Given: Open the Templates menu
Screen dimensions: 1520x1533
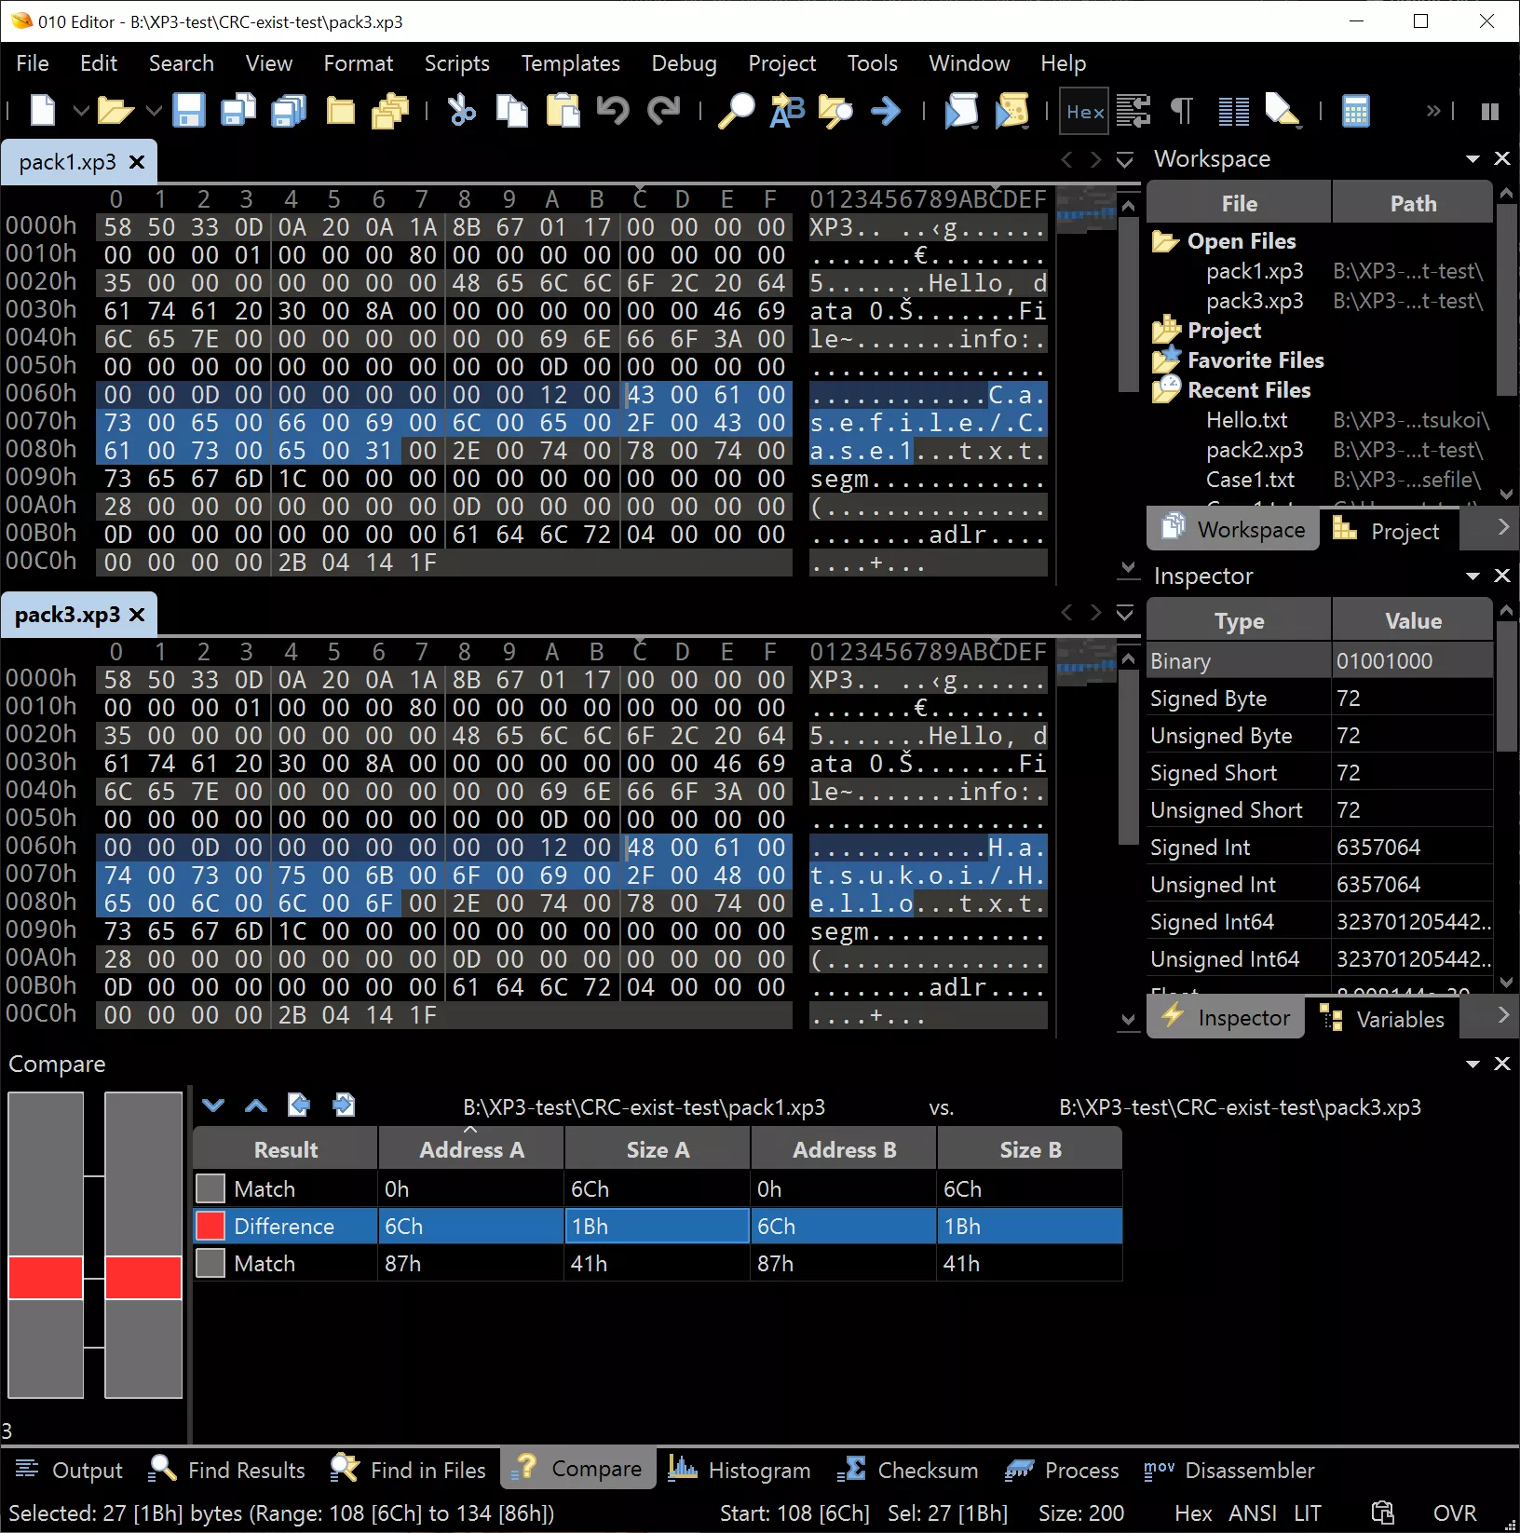Looking at the screenshot, I should click(x=570, y=63).
